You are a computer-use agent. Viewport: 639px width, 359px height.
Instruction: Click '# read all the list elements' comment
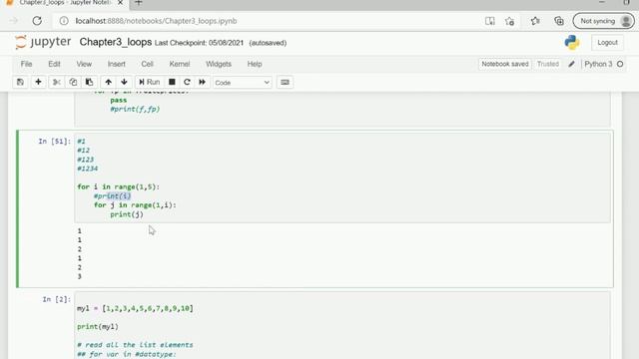pyautogui.click(x=135, y=345)
